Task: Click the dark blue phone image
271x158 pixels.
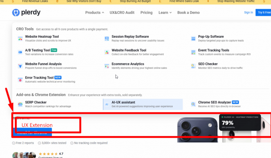Action: point(198,130)
